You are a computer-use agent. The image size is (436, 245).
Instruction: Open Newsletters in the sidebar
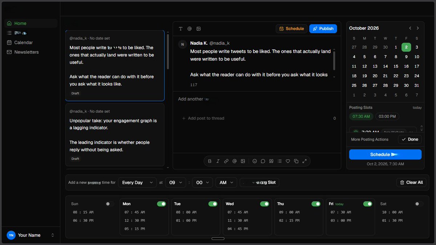coord(31,52)
